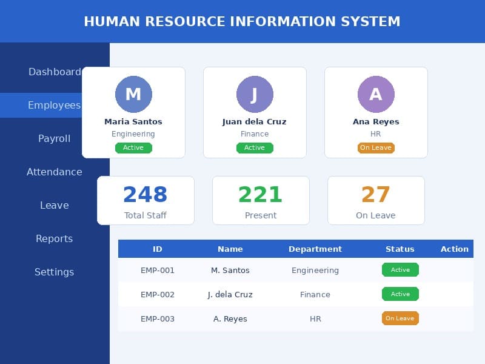Open the 27 On Leave stat card
Viewport: 485px width, 364px height.
tap(376, 201)
